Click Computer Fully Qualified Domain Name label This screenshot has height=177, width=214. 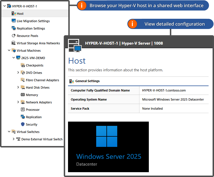click(x=100, y=90)
